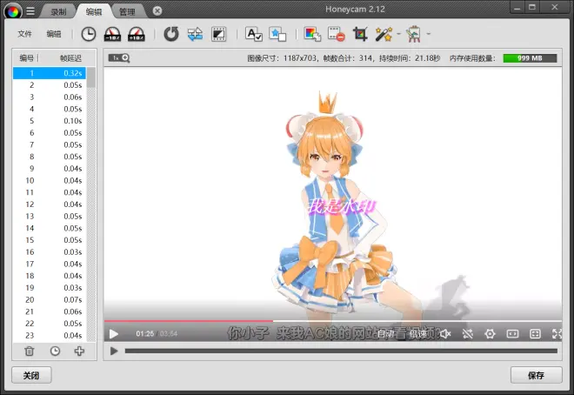The height and width of the screenshot is (395, 574).
Task: Select frame 3 with 0.06s delay
Action: point(50,97)
